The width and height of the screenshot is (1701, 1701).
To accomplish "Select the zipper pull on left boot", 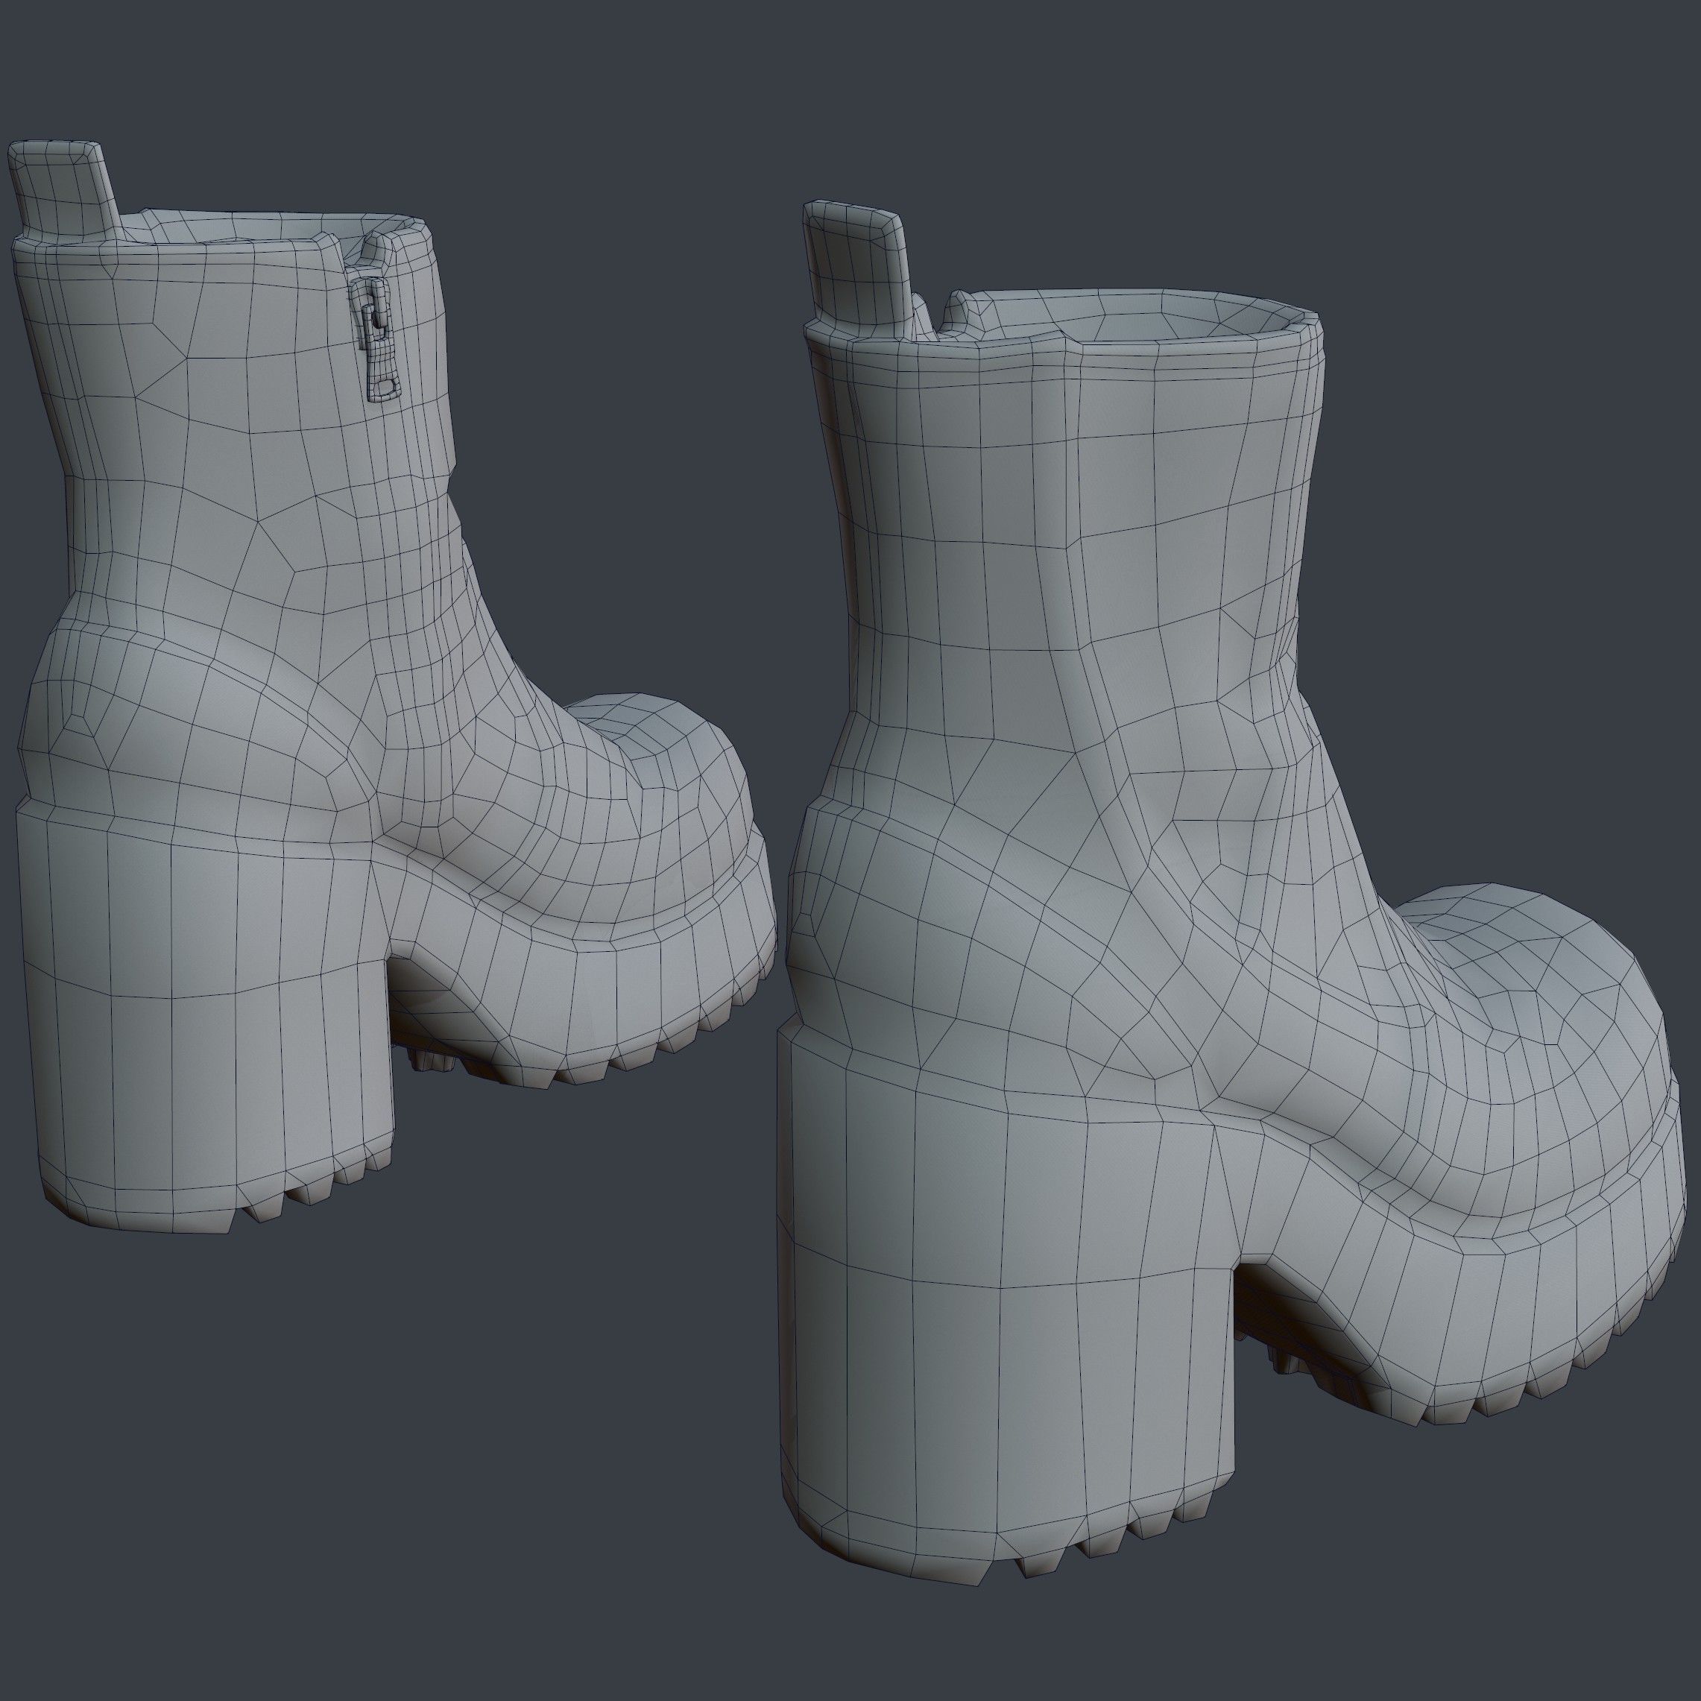I will tap(379, 340).
